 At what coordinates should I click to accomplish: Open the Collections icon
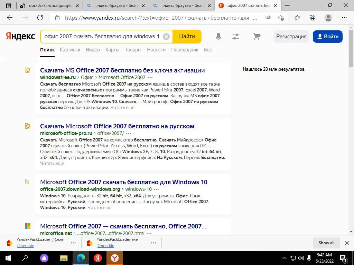313,18
